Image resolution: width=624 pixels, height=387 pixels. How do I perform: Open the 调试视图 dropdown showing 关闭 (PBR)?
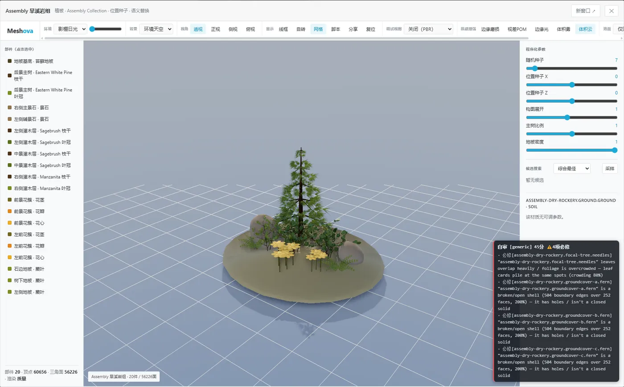428,29
